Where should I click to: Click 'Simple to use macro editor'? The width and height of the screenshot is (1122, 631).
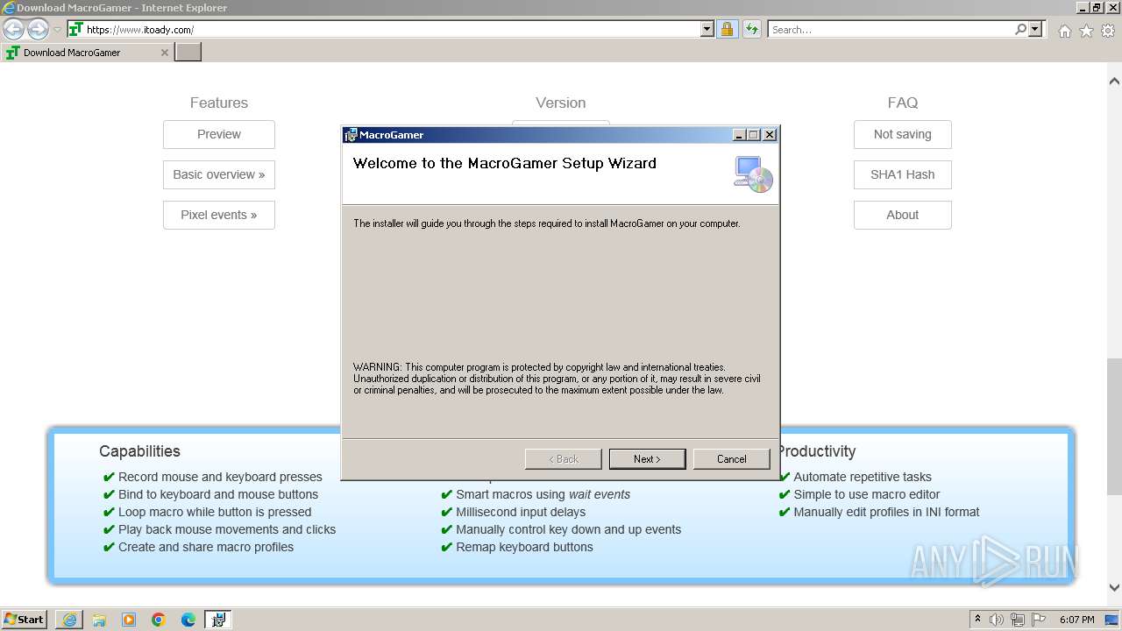coord(867,494)
